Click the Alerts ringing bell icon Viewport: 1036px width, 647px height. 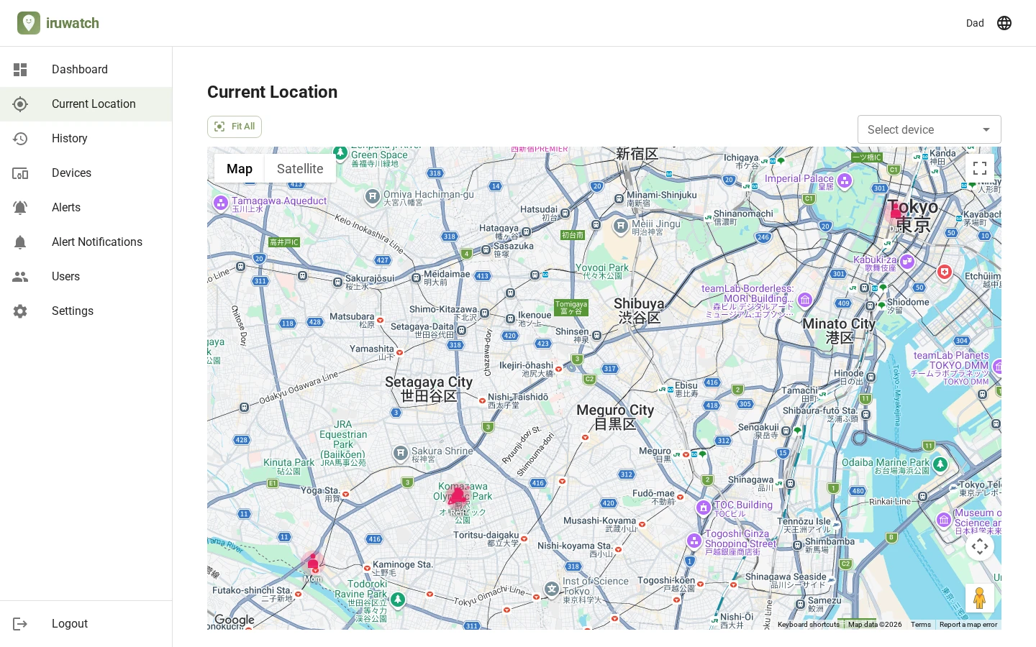(x=20, y=208)
